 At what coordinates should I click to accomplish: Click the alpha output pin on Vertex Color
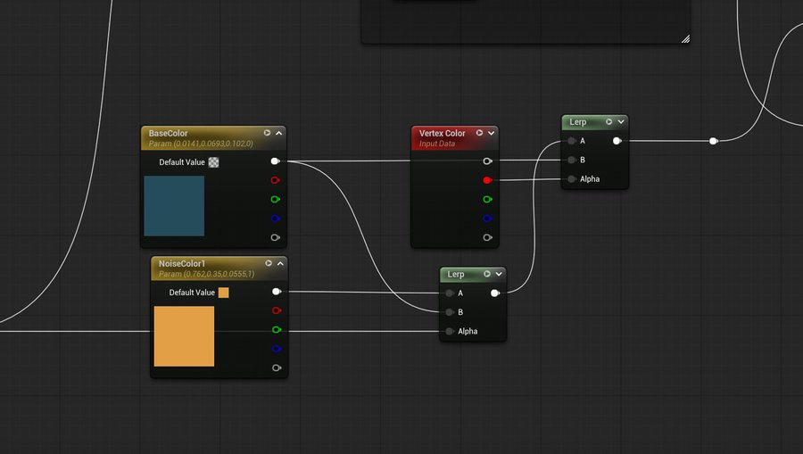pyautogui.click(x=486, y=237)
